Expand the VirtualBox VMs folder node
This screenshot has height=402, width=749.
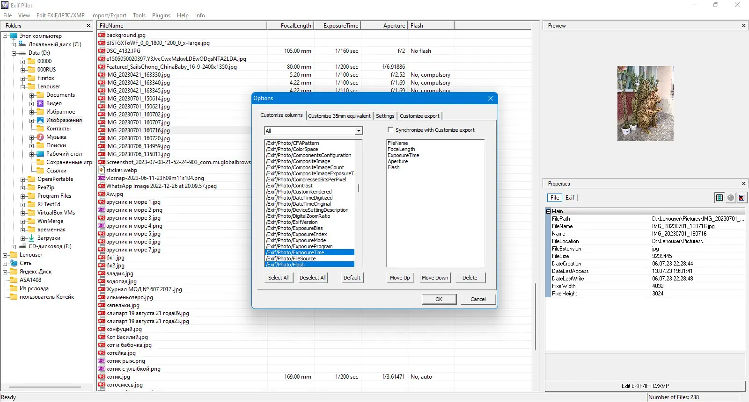22,213
